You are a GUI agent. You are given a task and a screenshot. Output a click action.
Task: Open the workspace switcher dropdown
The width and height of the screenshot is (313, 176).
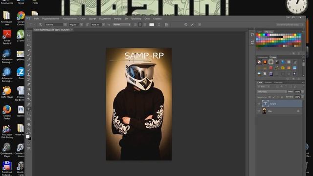[x=290, y=25]
